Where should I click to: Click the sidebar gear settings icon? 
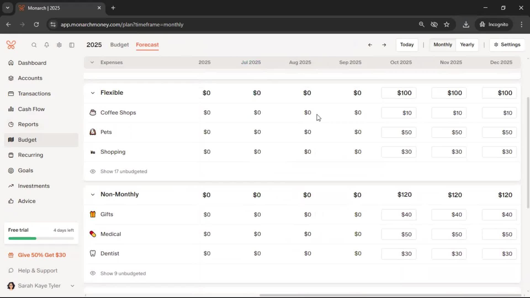tap(59, 45)
